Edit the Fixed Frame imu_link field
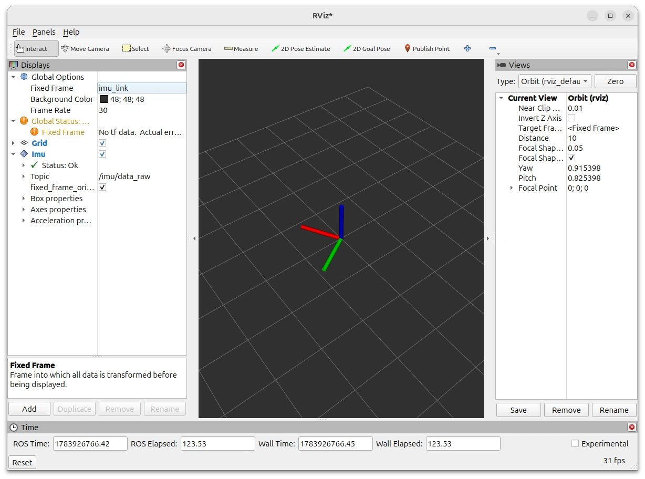 [142, 88]
